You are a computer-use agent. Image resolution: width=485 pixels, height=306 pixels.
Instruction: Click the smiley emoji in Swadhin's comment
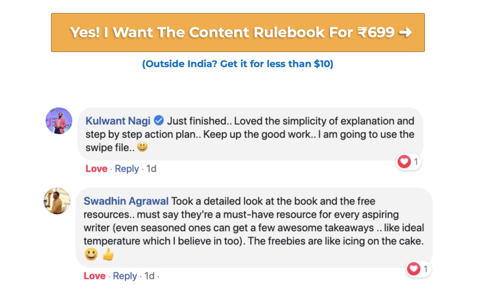point(91,254)
